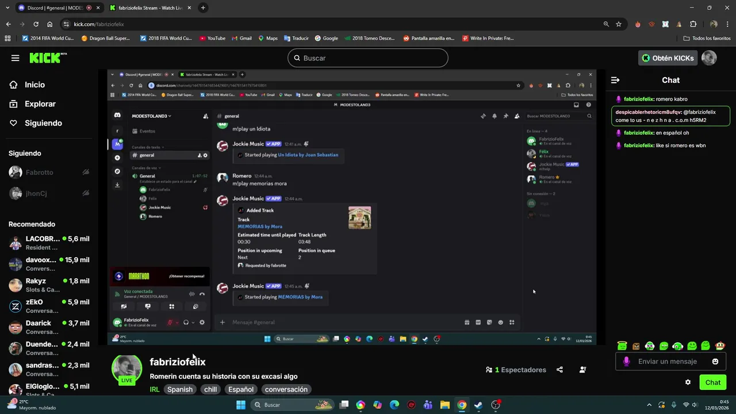Open recommended channel Daarick
736x414 pixels.
click(x=49, y=327)
